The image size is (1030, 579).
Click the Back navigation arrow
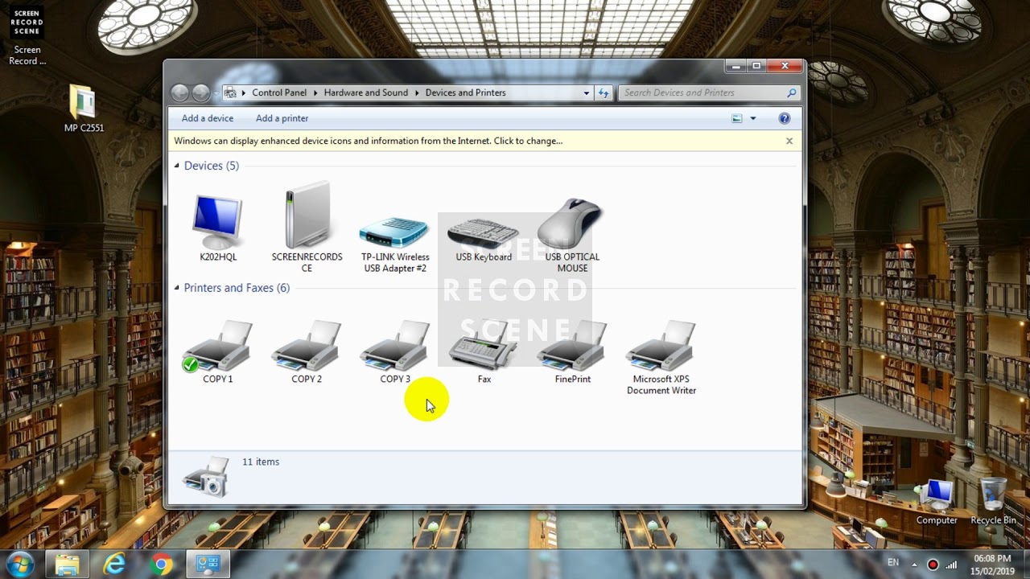(x=179, y=92)
